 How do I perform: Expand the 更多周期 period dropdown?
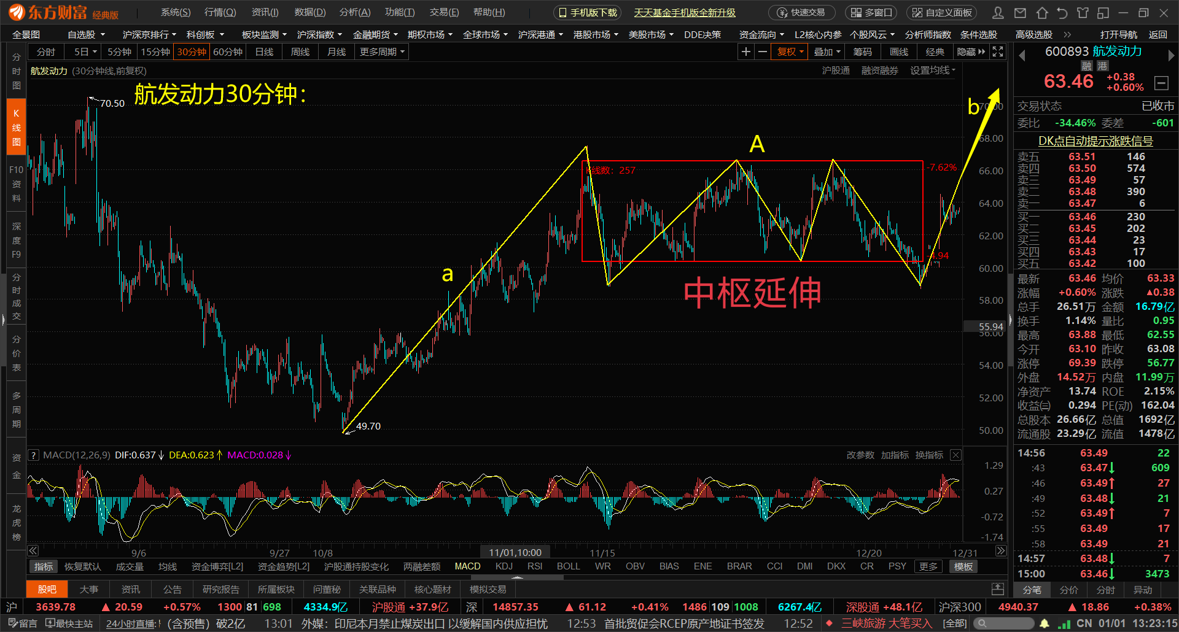[x=382, y=52]
